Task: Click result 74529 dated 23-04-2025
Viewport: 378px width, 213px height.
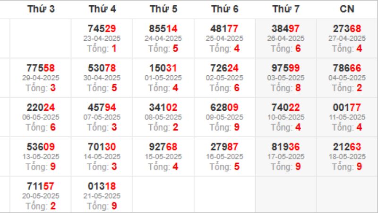Action: pyautogui.click(x=102, y=29)
